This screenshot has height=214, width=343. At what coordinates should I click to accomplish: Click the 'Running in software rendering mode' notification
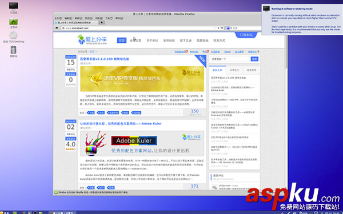coord(302,19)
